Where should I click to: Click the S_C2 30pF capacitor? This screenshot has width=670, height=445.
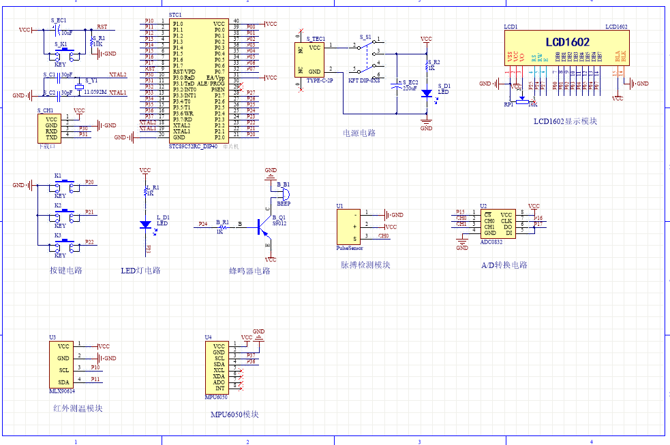[x=58, y=95]
